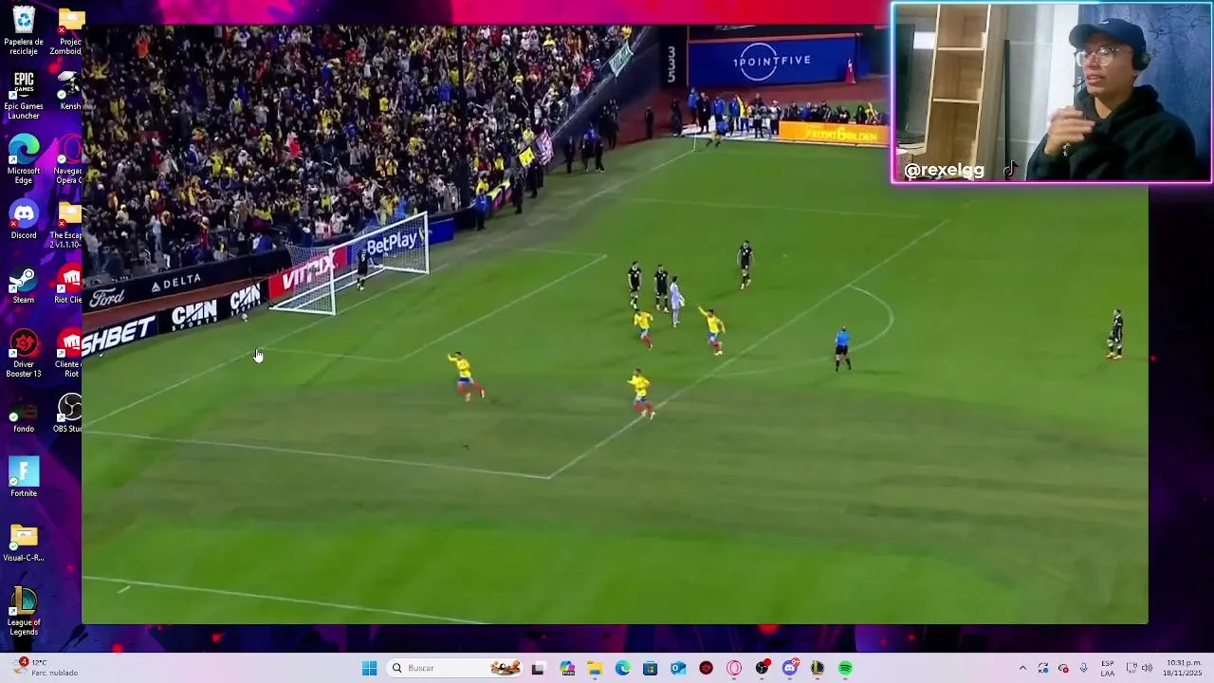Click the Buscar search box in taskbar
1214x683 pixels.
455,668
